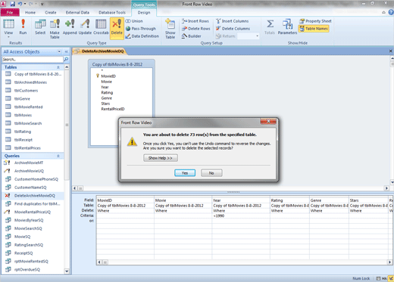Viewport: 394px width, 282px height.
Task: Choose the Update query type
Action: pyautogui.click(x=85, y=26)
